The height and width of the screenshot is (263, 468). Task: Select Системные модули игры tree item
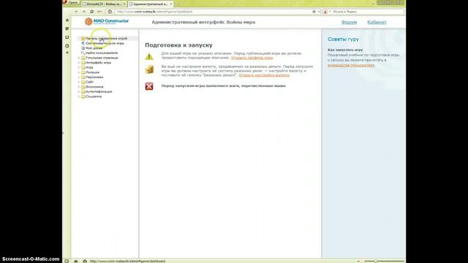(105, 43)
